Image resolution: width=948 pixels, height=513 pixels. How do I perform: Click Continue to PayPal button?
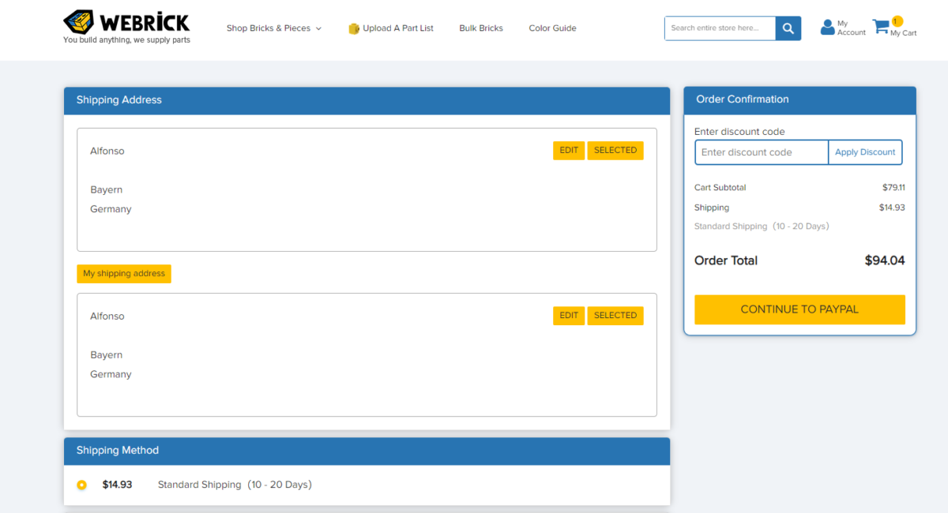[x=799, y=309]
